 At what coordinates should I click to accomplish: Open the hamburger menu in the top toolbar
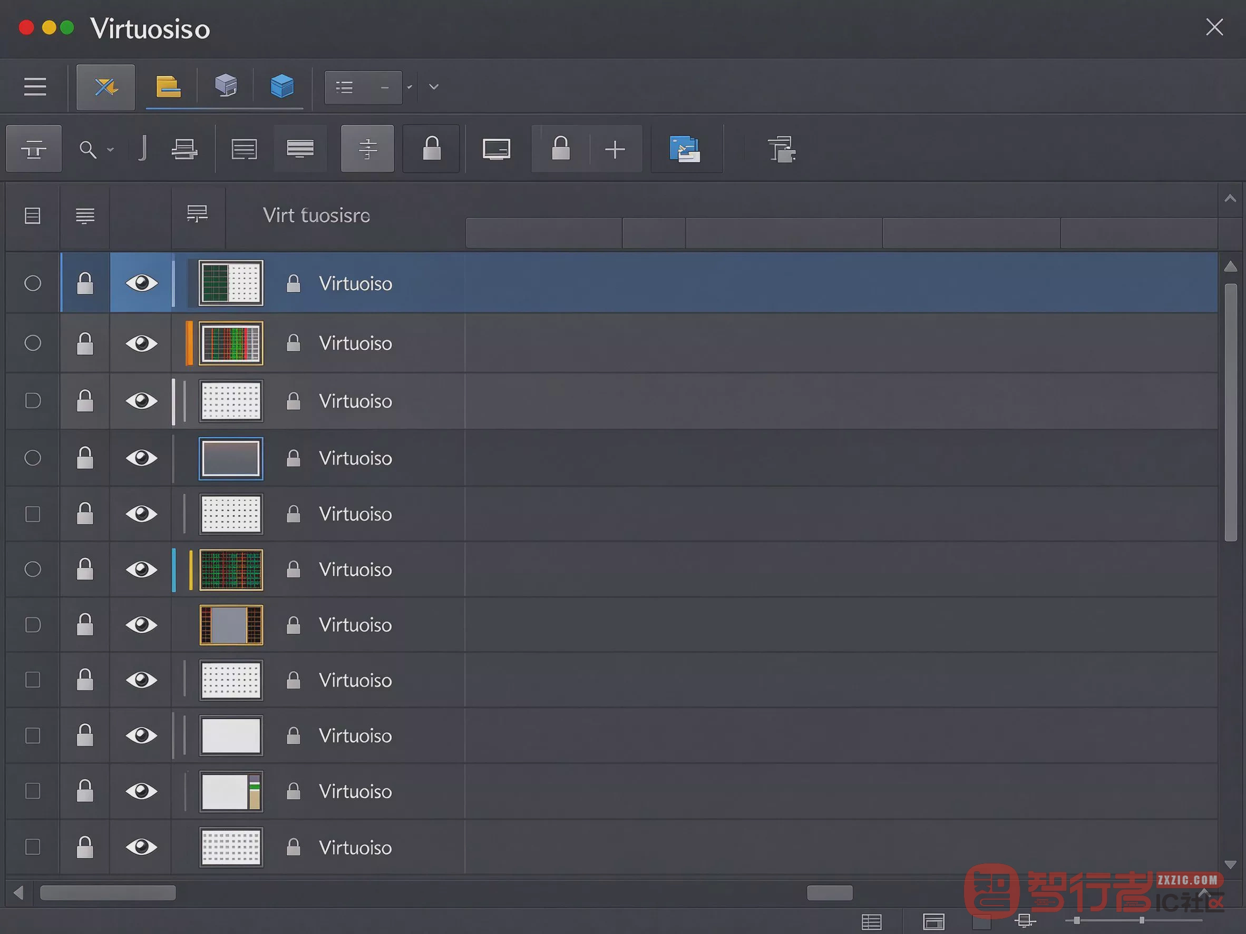click(x=35, y=87)
